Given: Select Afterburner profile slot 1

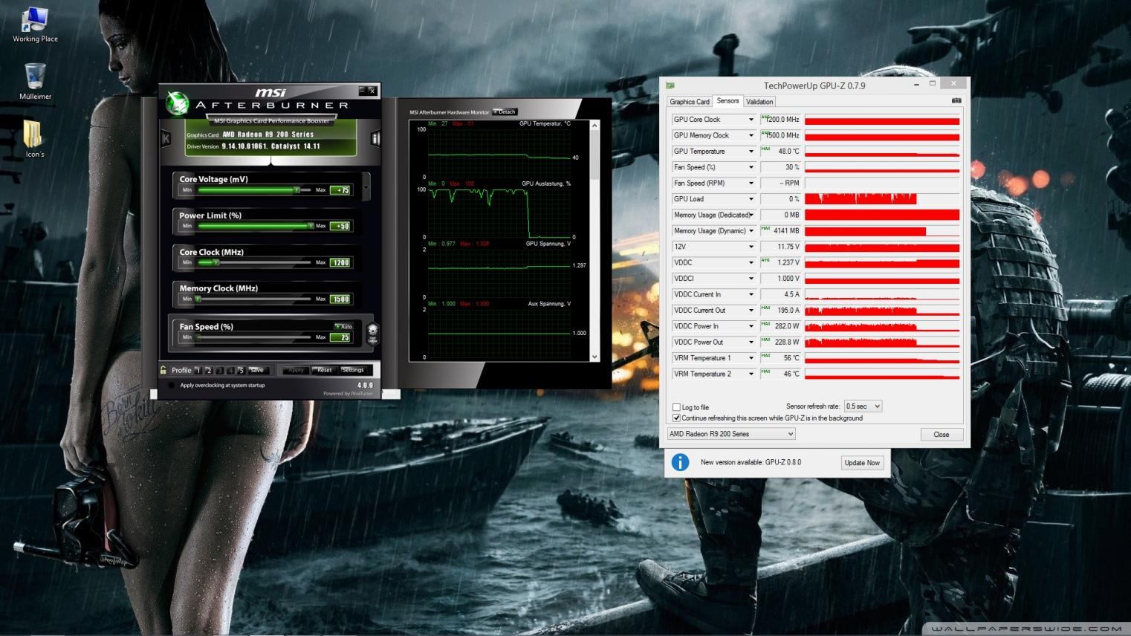Looking at the screenshot, I should point(198,370).
